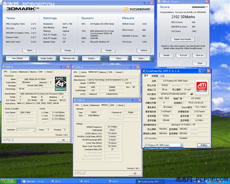Switch to Cache tab in CPU-Z processor window
Image resolution: width=230 pixels, height=184 pixels.
point(14,72)
